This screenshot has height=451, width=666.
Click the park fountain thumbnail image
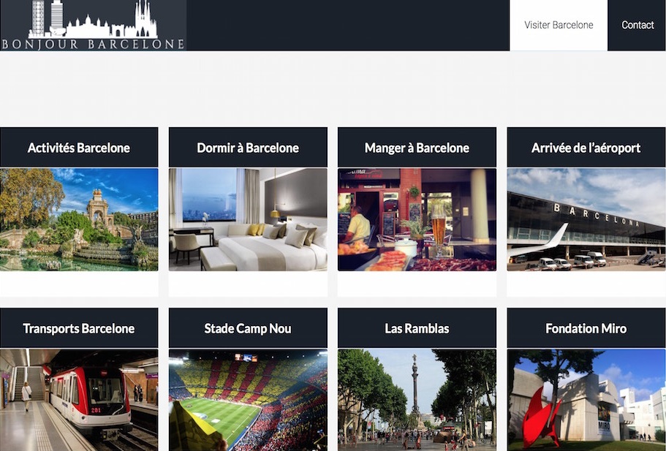79,219
